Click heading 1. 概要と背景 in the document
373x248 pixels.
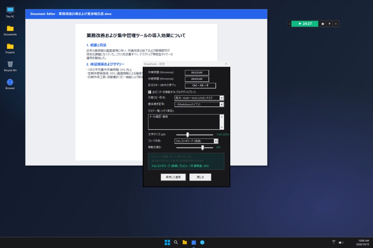96,45
